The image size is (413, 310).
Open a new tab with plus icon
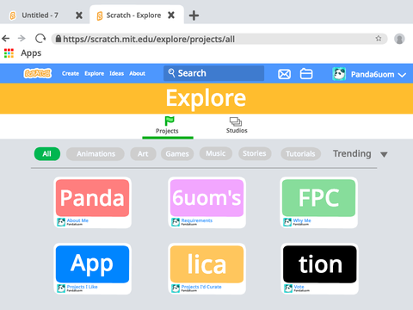(x=194, y=15)
